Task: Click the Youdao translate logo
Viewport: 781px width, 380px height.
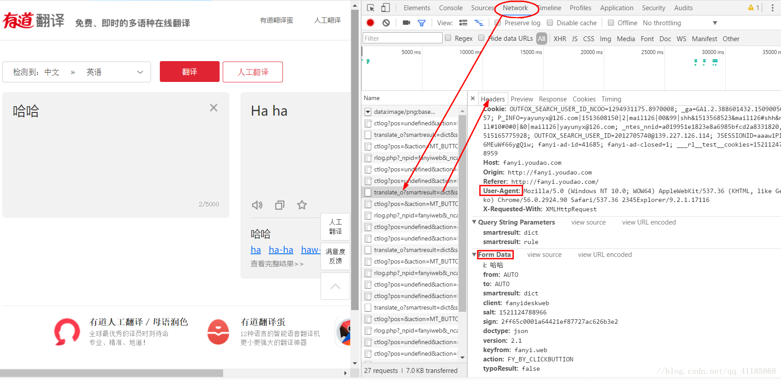Action: 34,20
